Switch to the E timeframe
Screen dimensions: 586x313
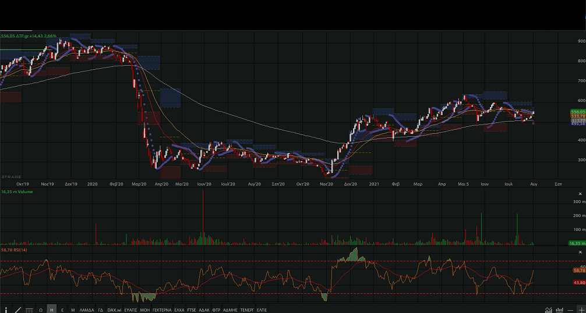[x=62, y=310]
